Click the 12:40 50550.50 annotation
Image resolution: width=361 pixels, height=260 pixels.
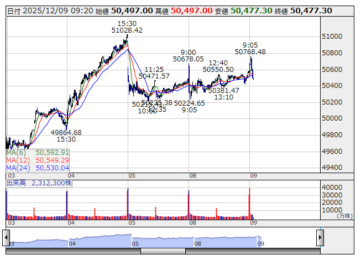point(218,66)
